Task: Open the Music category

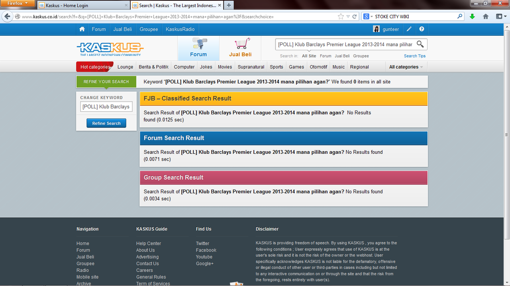Action: click(339, 67)
